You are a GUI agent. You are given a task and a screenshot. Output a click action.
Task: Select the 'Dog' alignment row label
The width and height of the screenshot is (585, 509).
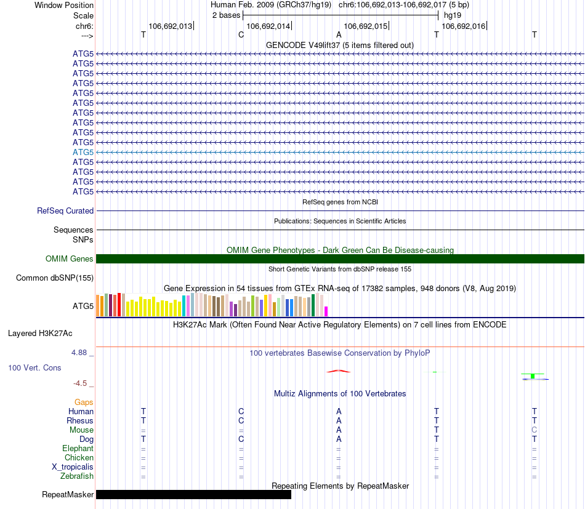click(86, 439)
